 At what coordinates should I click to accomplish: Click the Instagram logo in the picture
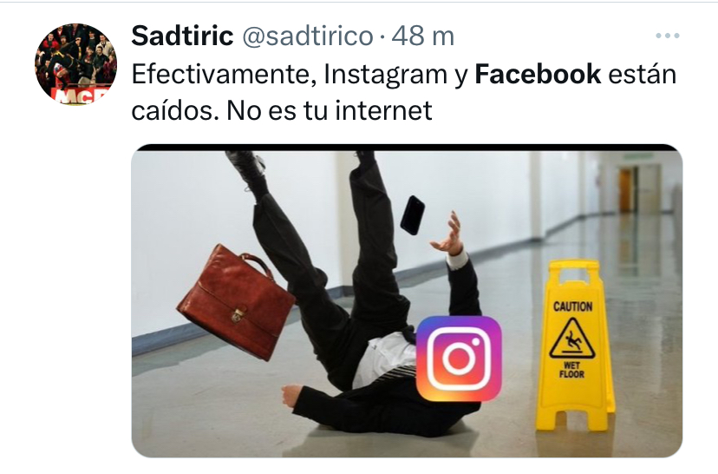click(460, 358)
